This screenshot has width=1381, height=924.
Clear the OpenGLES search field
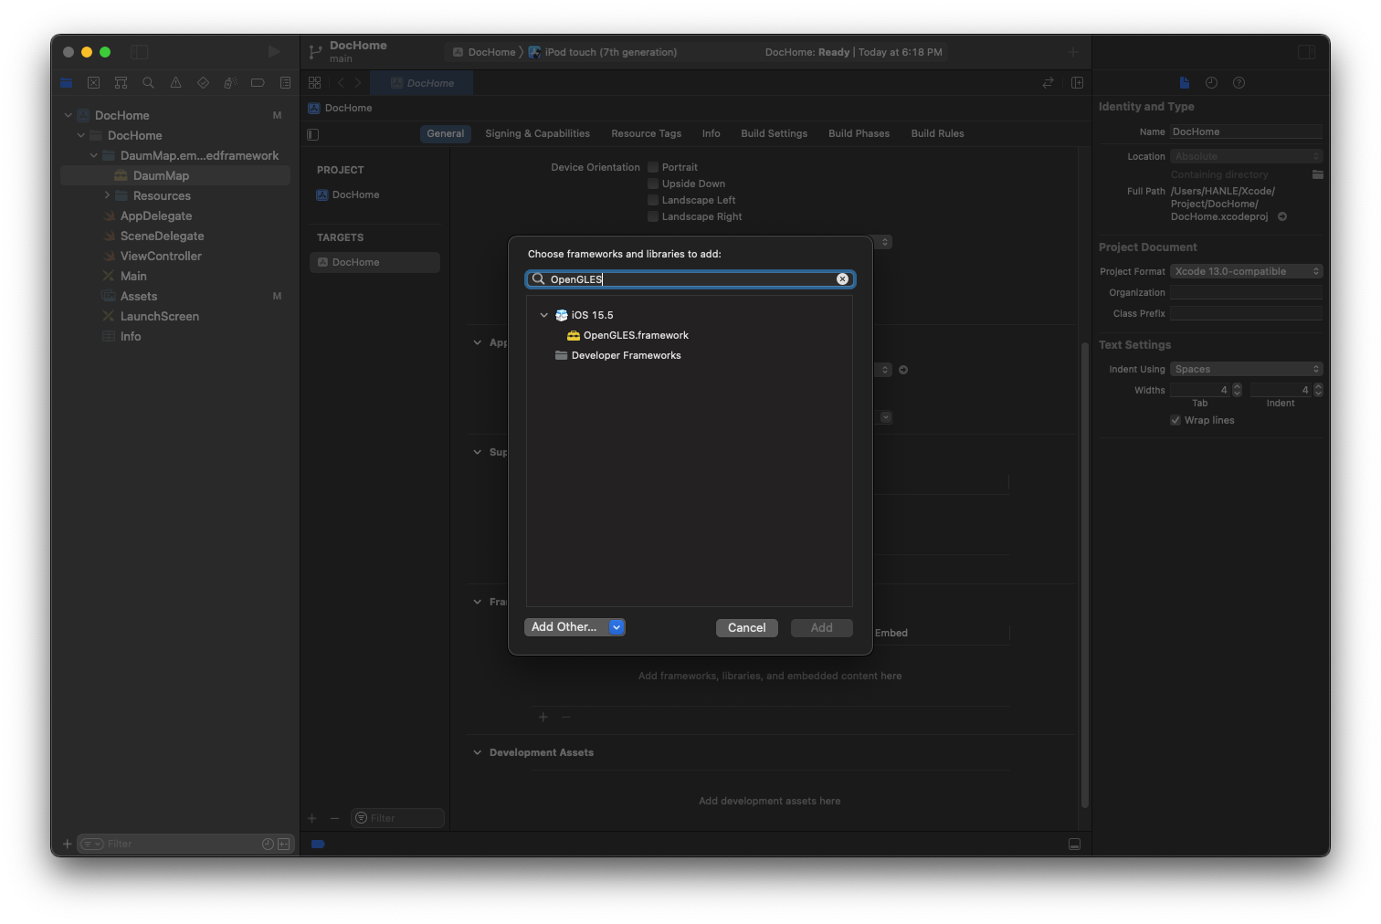pos(842,279)
